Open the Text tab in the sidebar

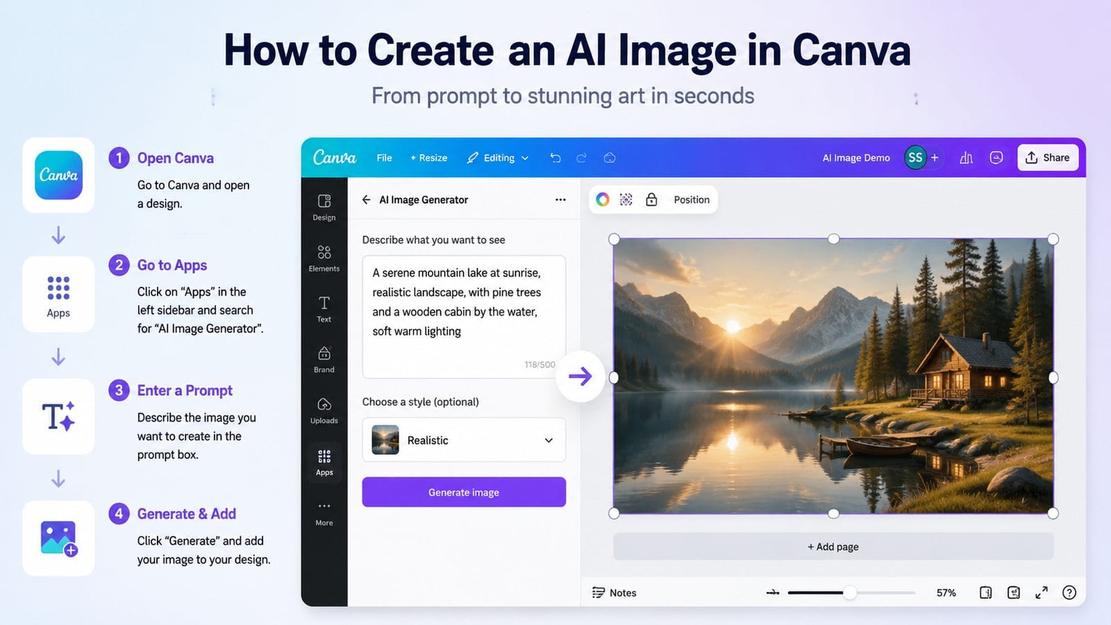point(324,309)
